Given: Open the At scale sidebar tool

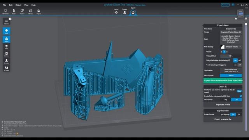Looking at the screenshot, I should point(6,68).
